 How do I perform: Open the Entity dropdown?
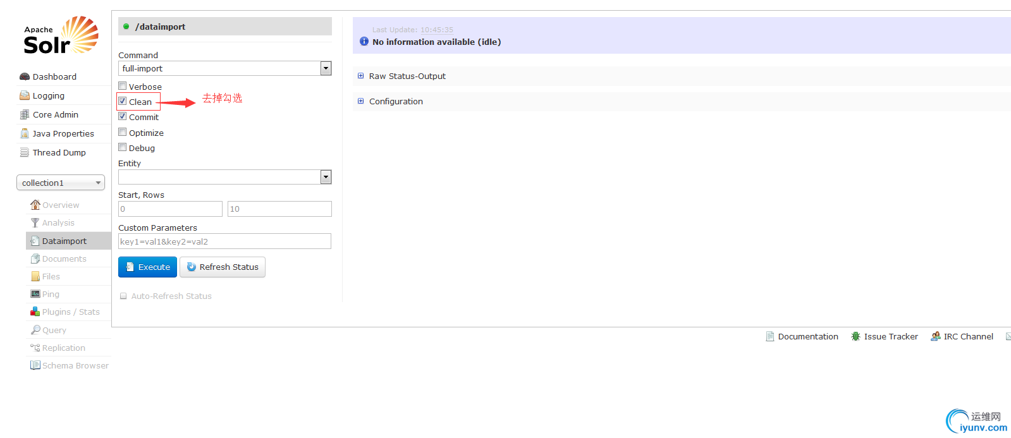click(x=225, y=177)
